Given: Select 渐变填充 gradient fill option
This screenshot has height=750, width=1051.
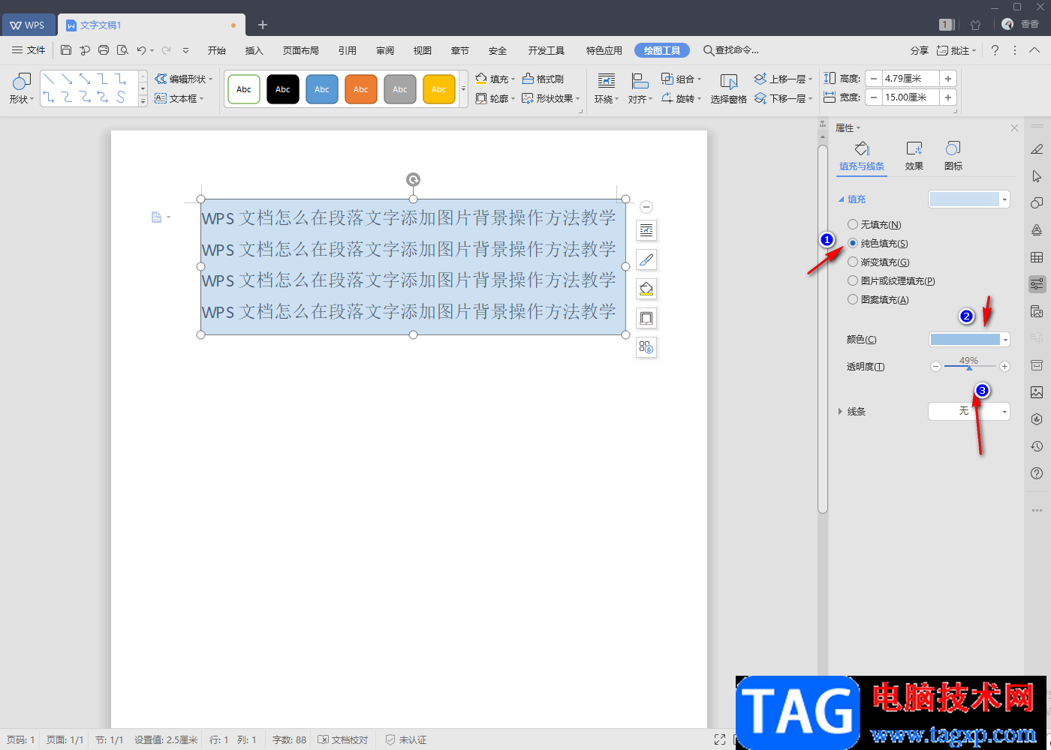Looking at the screenshot, I should (878, 262).
